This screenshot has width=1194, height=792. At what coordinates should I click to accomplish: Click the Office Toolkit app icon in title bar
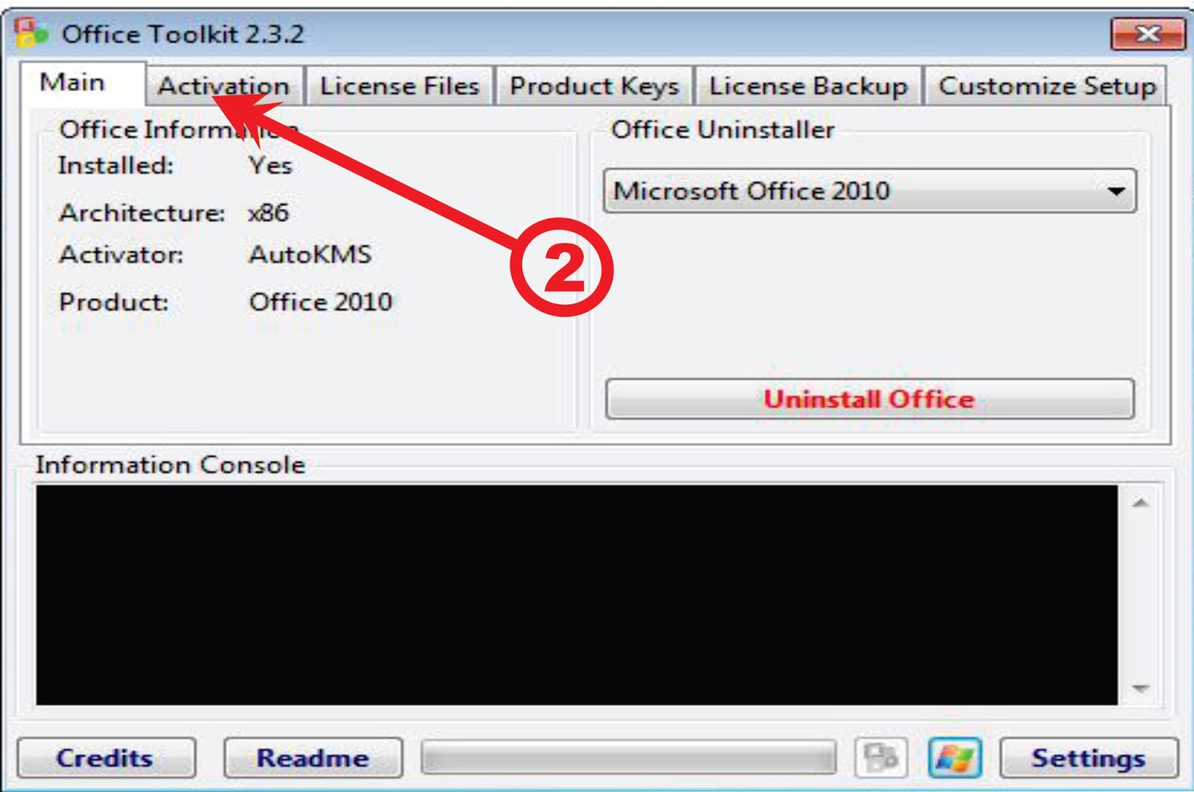(x=31, y=33)
